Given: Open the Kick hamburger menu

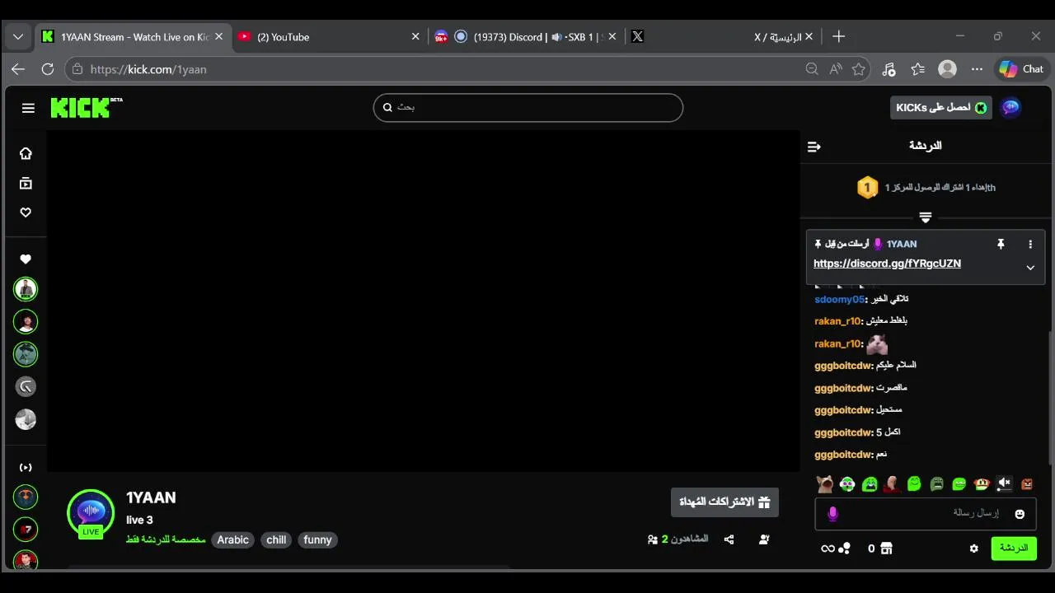Looking at the screenshot, I should (28, 108).
